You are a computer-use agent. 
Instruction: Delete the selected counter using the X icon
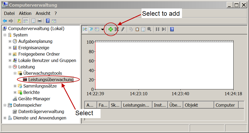(117, 29)
